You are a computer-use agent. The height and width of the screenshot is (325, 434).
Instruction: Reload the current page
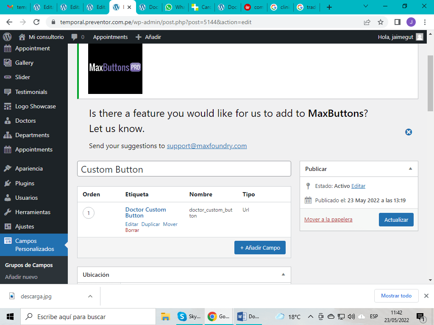36,22
